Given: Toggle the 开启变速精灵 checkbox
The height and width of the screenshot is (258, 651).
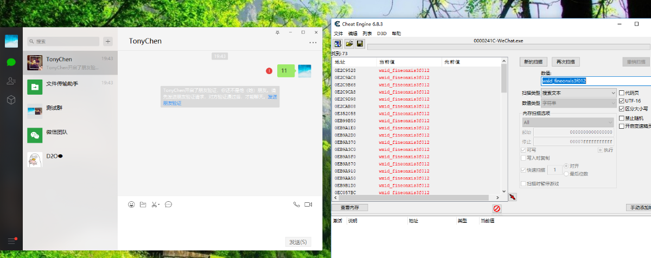Looking at the screenshot, I should click(x=622, y=126).
